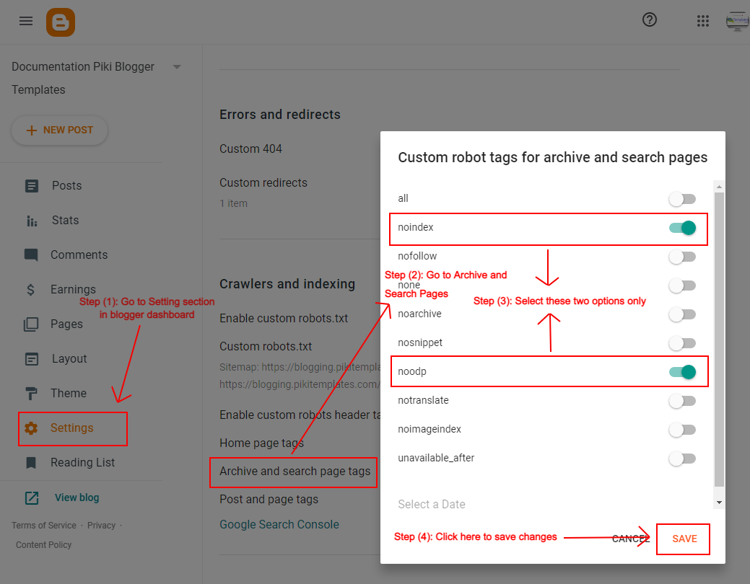Viewport: 750px width, 584px height.
Task: Click the Posts sidebar icon
Action: [x=32, y=186]
